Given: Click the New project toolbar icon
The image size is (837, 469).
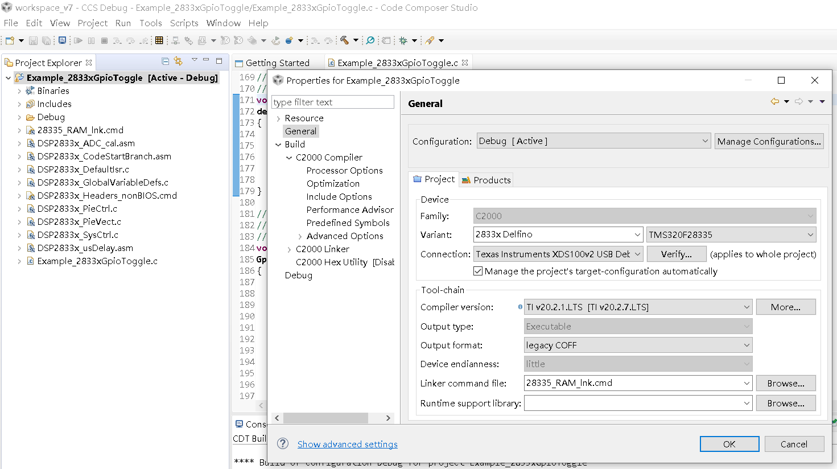Looking at the screenshot, I should tap(9, 40).
